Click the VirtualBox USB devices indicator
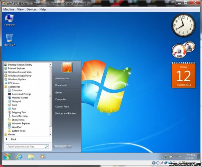 click(x=162, y=163)
